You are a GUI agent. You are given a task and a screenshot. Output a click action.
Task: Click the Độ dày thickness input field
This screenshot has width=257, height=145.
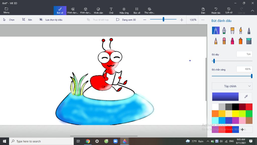244,54
